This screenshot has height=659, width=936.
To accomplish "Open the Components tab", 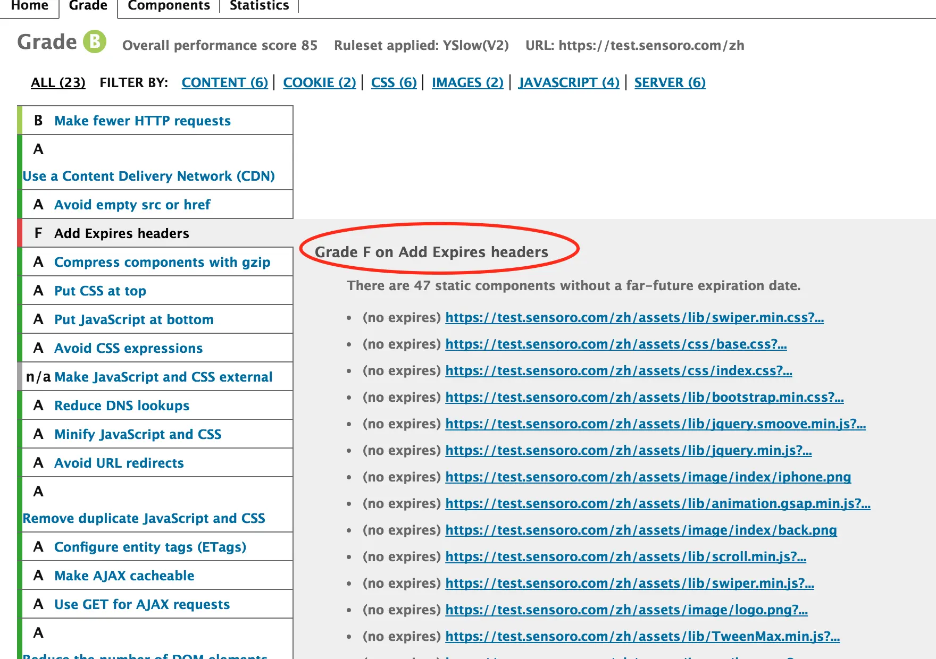I will 169,6.
